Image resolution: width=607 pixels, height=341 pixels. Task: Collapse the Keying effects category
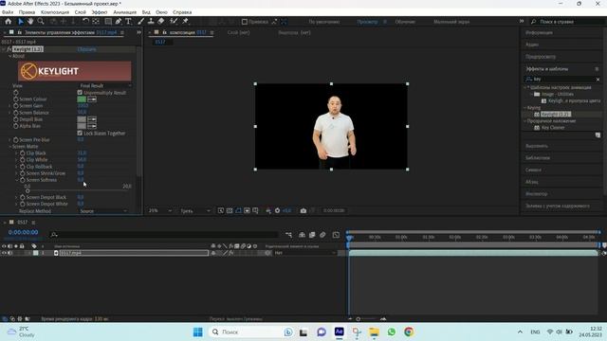coord(525,107)
